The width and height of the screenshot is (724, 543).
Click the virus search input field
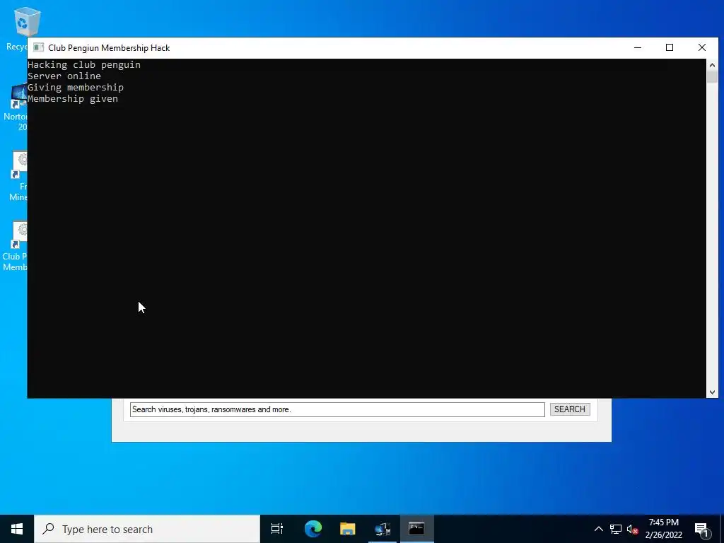[x=337, y=409]
